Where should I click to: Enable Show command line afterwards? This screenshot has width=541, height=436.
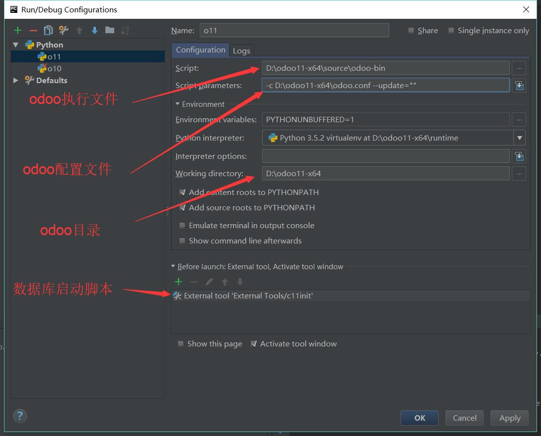coord(182,241)
